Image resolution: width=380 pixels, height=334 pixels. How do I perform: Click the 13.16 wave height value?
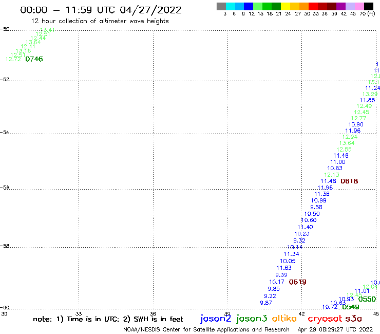[x=23, y=51]
